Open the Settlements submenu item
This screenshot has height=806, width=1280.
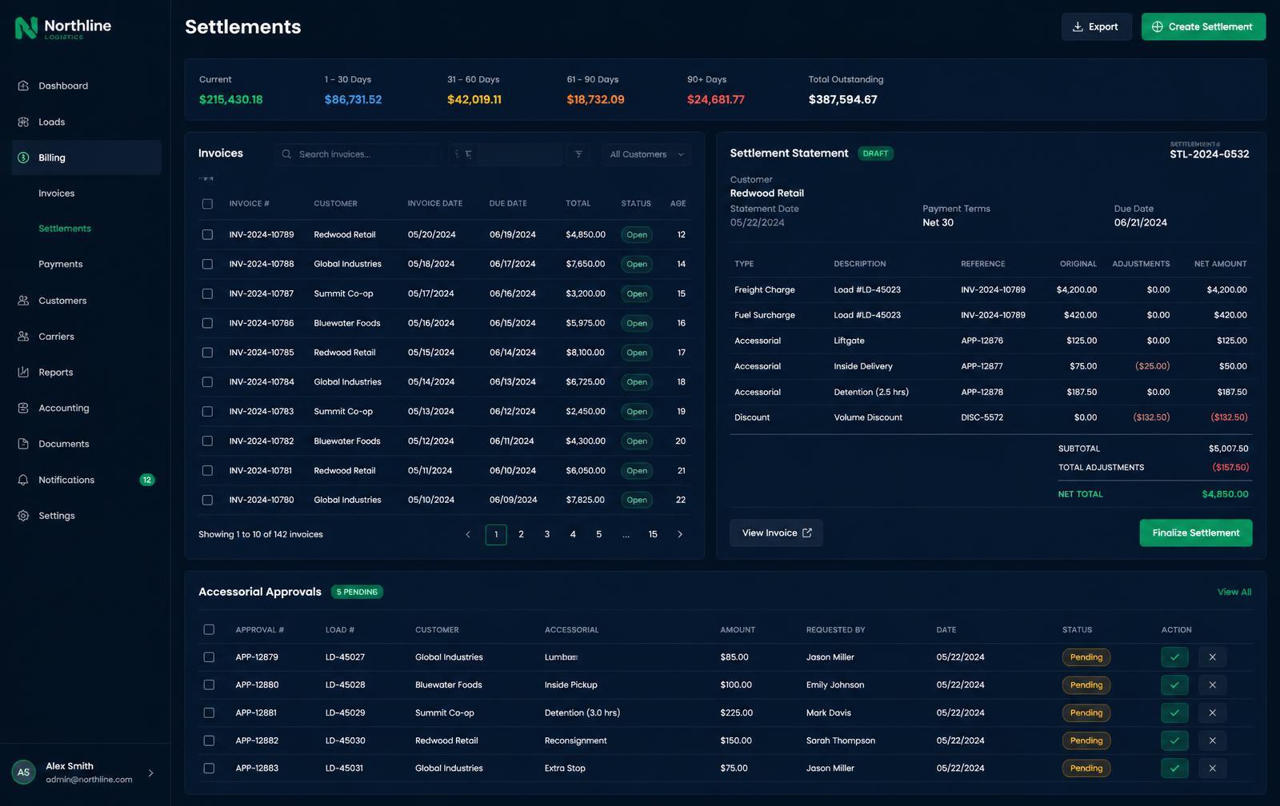click(65, 229)
